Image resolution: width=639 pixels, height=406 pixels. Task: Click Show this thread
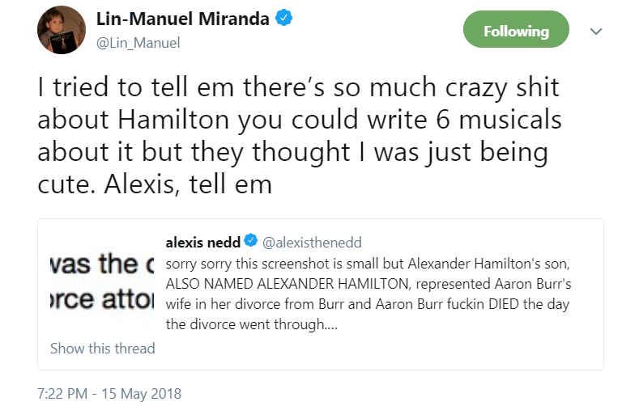(x=102, y=349)
